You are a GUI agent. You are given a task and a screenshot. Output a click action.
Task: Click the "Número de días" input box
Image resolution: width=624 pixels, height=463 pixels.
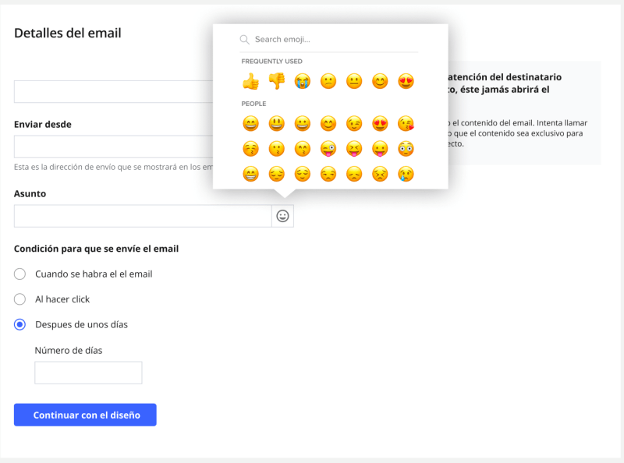coord(88,373)
